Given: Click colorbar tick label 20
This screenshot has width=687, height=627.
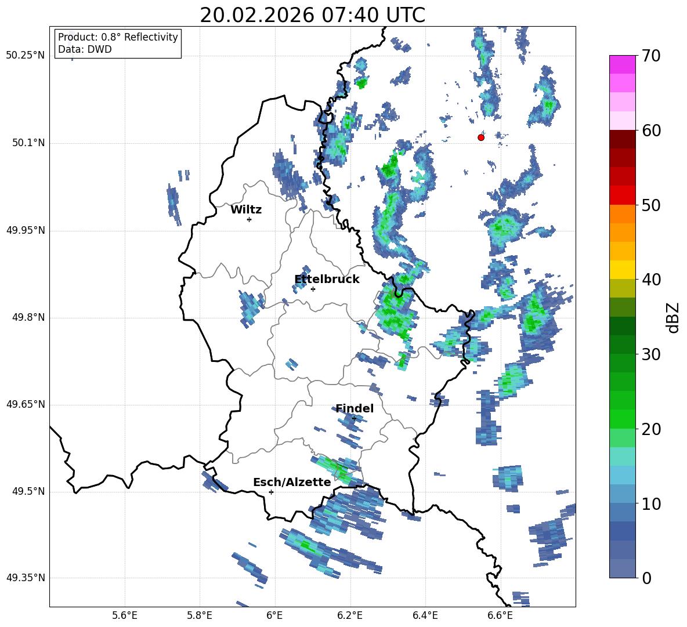Looking at the screenshot, I should tap(651, 429).
